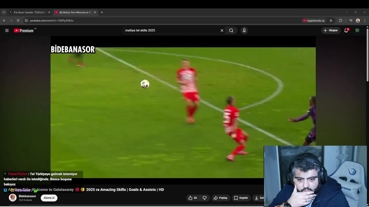
Task: Clear the search box with X
Action: tap(222, 30)
